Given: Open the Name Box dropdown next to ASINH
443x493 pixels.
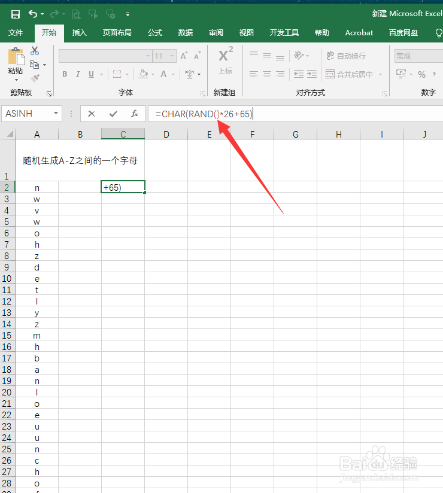Looking at the screenshot, I should 56,113.
